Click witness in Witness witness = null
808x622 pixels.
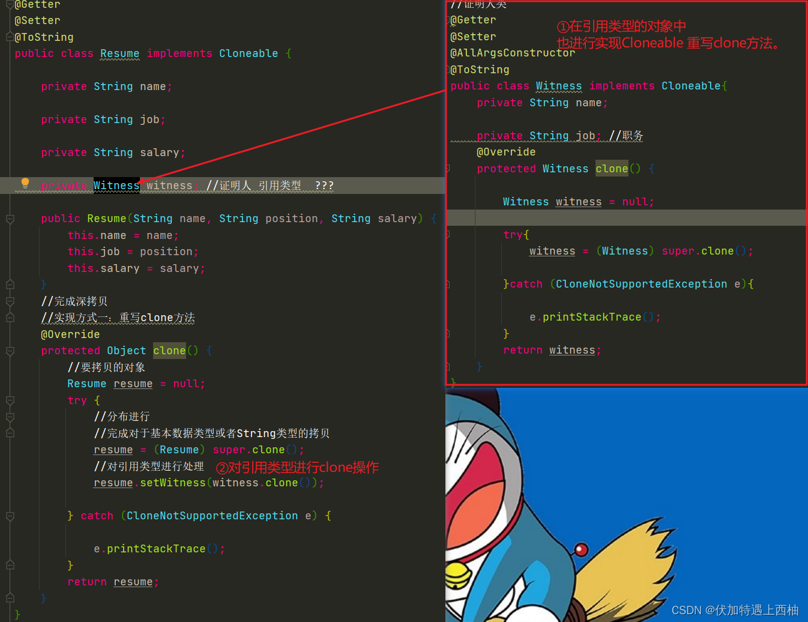[x=579, y=202]
